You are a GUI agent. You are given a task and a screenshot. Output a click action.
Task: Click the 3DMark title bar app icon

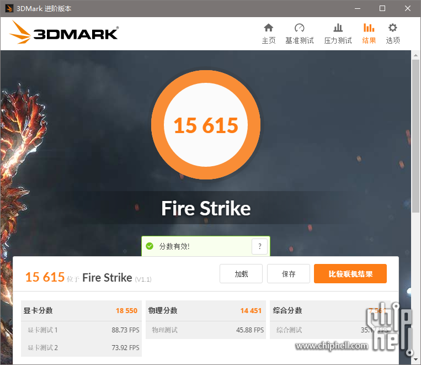click(9, 8)
